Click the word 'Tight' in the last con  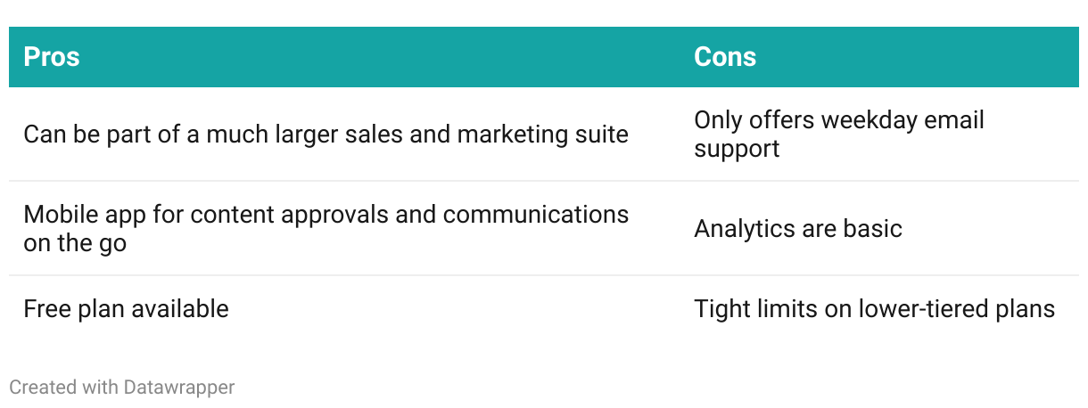[x=721, y=309]
